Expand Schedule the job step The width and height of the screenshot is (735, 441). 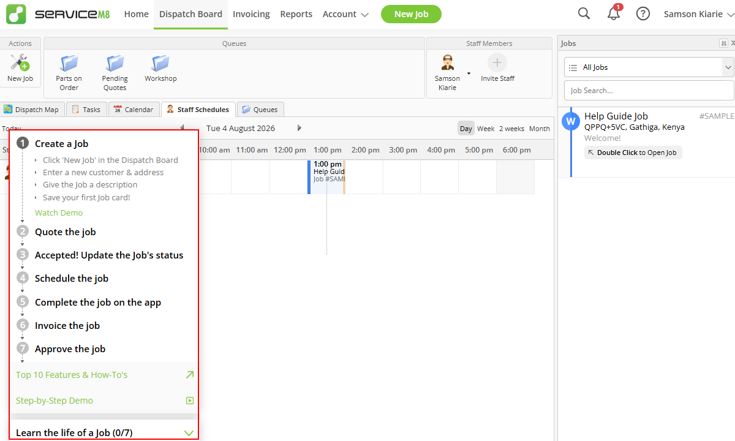[x=72, y=278]
